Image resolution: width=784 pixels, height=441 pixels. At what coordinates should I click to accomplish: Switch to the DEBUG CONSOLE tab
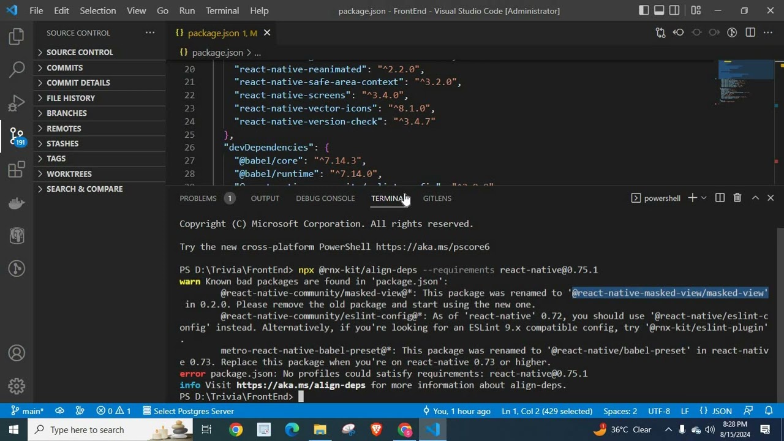tap(325, 198)
